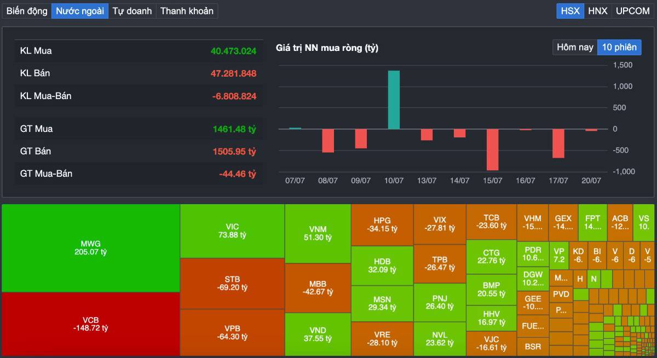This screenshot has height=358, width=657.
Task: Select the VRE -28.10 tỷ tile
Action: click(382, 338)
